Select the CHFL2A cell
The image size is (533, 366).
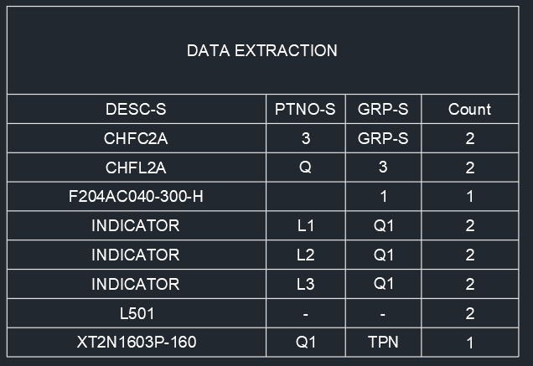(137, 168)
